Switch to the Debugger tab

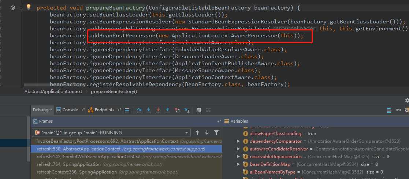click(x=42, y=110)
